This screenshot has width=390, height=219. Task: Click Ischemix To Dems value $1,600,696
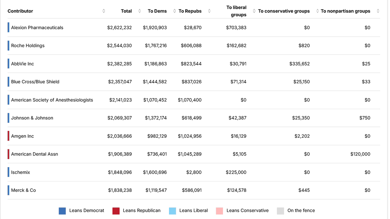(x=155, y=172)
